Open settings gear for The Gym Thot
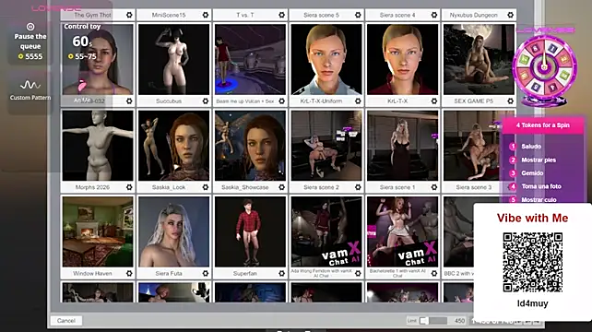The height and width of the screenshot is (332, 592). 129,15
